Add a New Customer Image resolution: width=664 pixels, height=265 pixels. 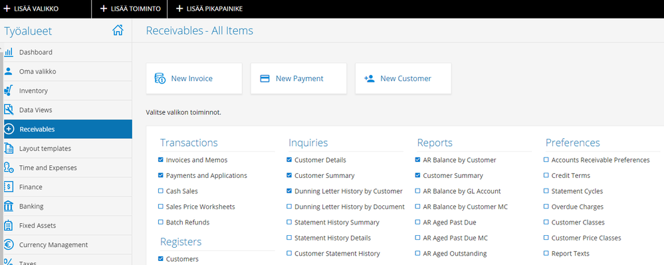tap(403, 78)
